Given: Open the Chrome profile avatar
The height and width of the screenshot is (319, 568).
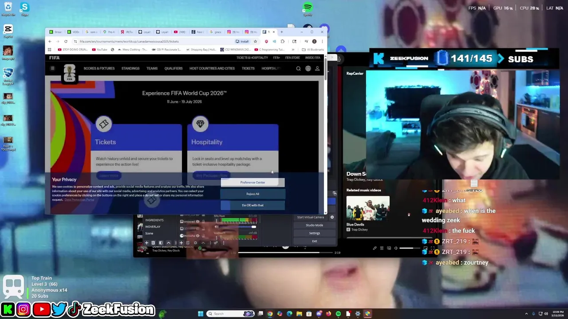Looking at the screenshot, I should tap(314, 41).
